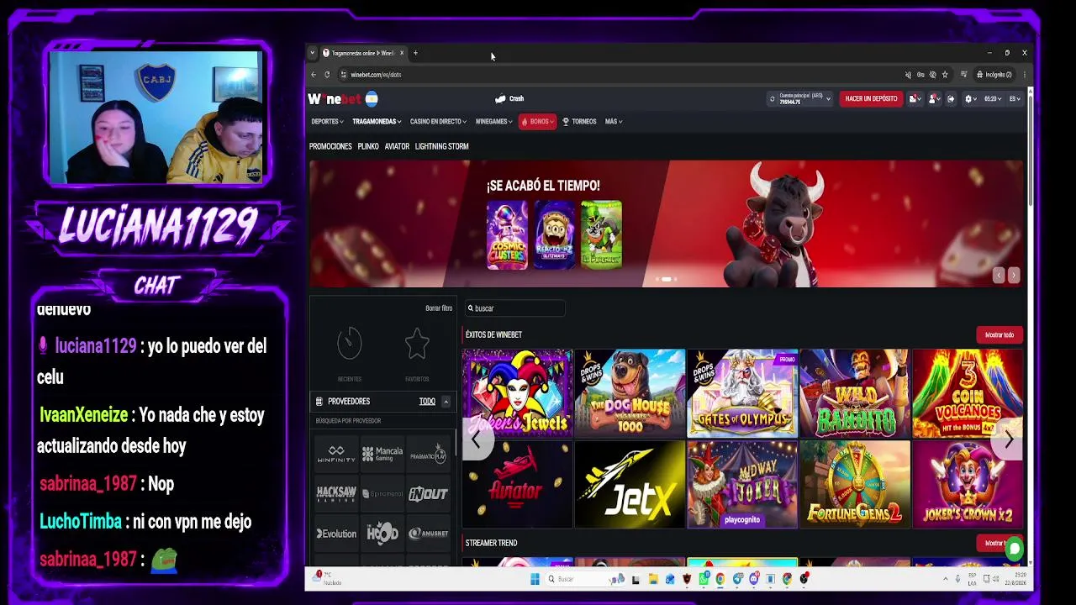The image size is (1076, 605).
Task: Open Joker's Jewels game thumbnail
Action: point(517,393)
